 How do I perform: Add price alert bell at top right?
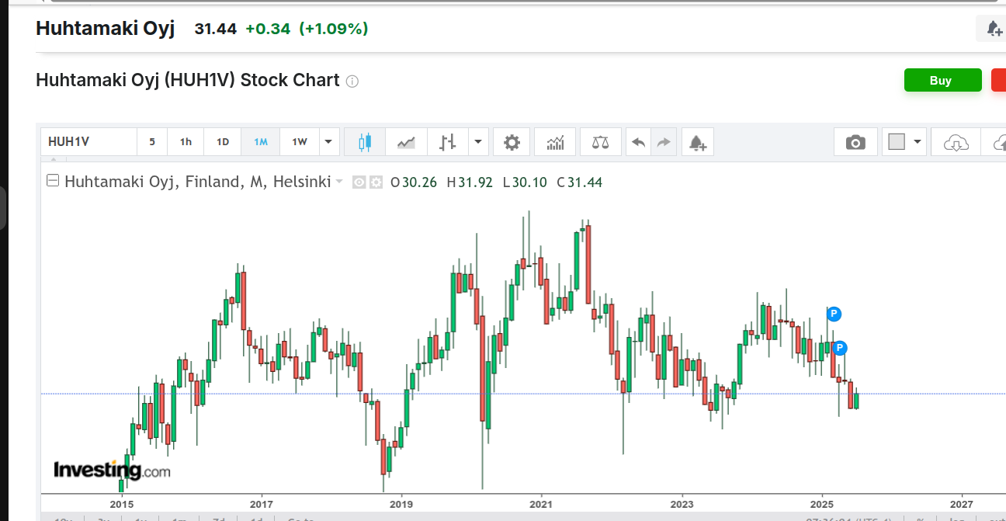pos(993,29)
